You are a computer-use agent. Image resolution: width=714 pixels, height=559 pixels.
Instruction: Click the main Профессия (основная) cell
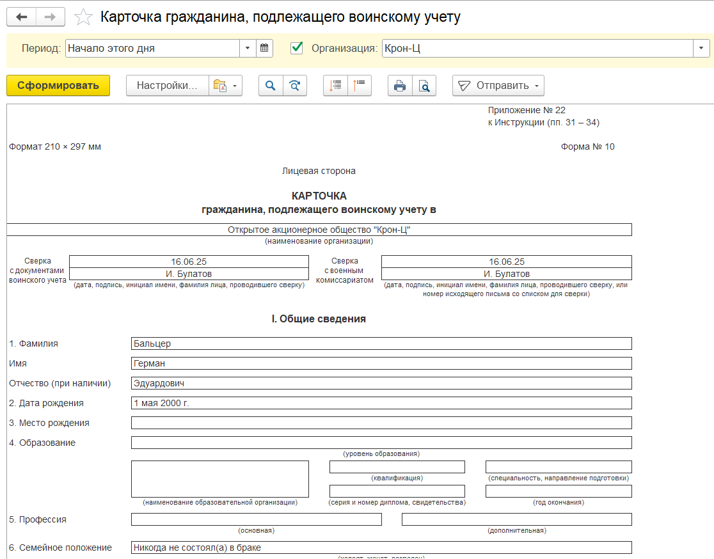[x=257, y=519]
